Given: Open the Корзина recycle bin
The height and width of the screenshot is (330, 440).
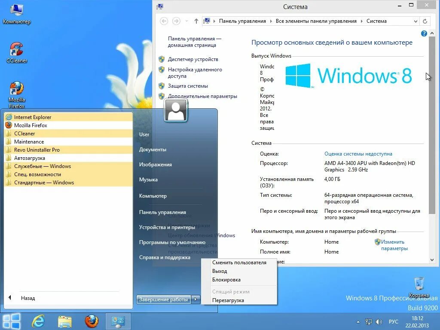Looking at the screenshot, I should click(419, 284).
